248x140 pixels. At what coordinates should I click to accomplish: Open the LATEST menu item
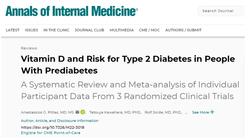point(13,30)
